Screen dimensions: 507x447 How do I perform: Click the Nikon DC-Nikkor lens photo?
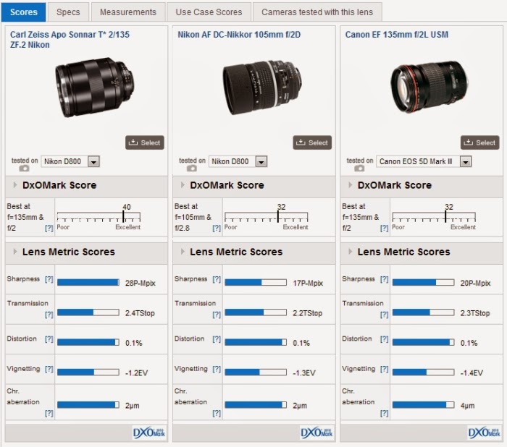(x=262, y=88)
